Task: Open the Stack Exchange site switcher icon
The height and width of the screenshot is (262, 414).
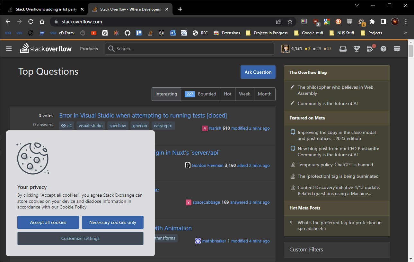Action: pos(397,49)
